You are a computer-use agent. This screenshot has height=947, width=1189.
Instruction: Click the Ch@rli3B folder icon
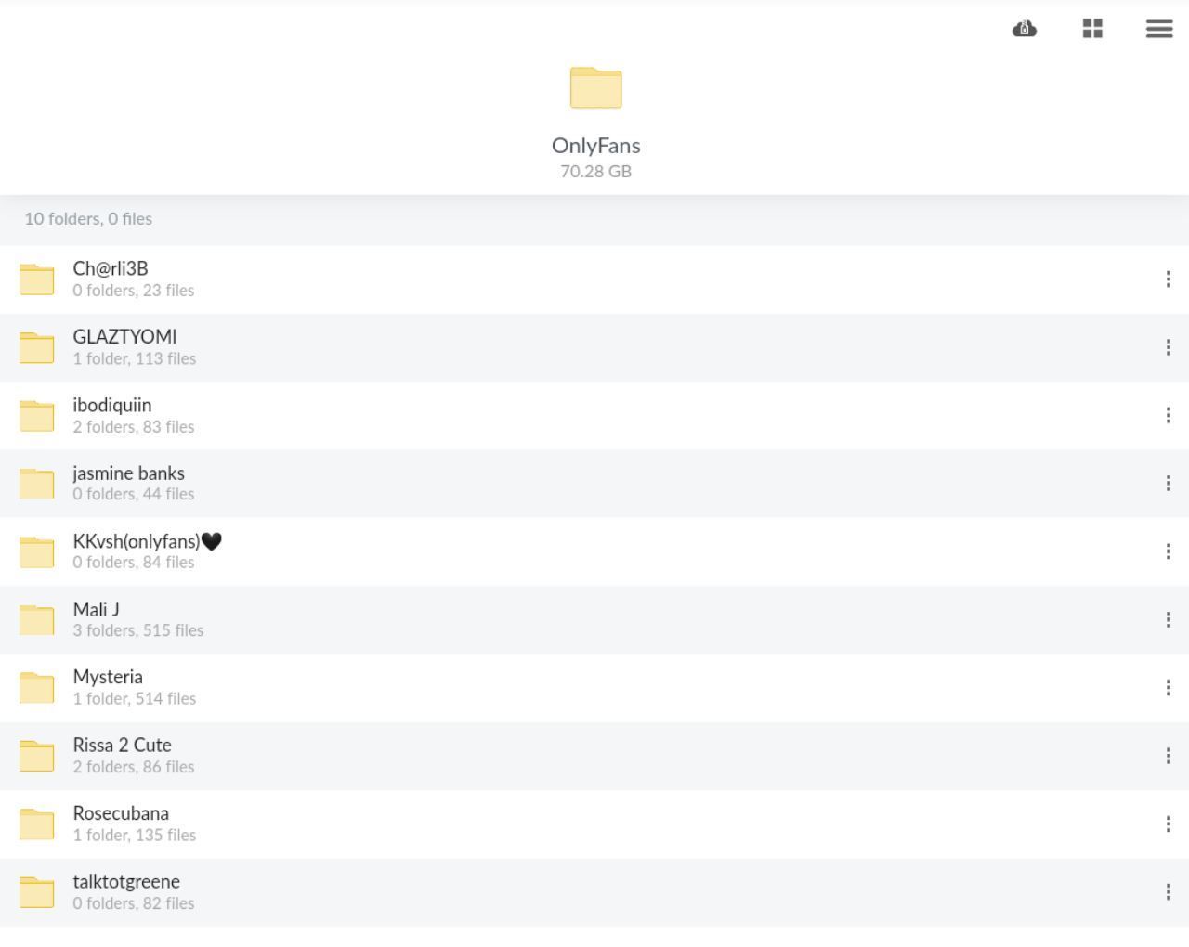[x=37, y=279]
